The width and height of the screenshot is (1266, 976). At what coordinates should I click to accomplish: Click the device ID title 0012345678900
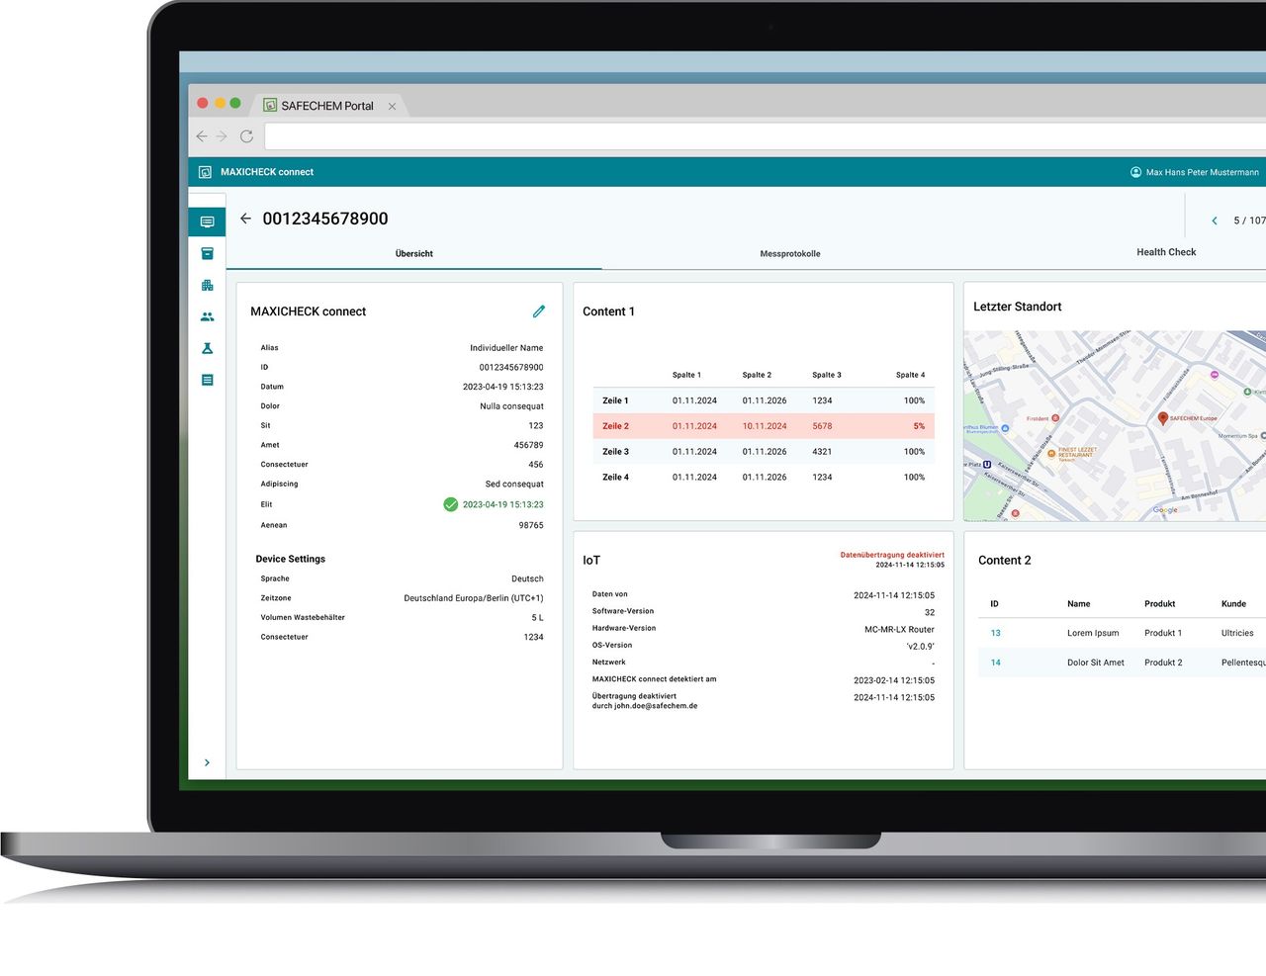point(325,219)
